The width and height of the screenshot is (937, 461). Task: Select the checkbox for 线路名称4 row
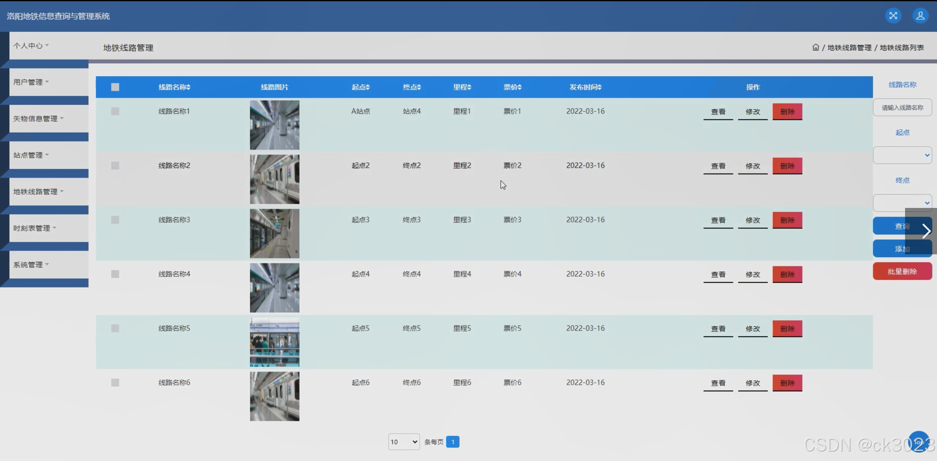pos(115,274)
